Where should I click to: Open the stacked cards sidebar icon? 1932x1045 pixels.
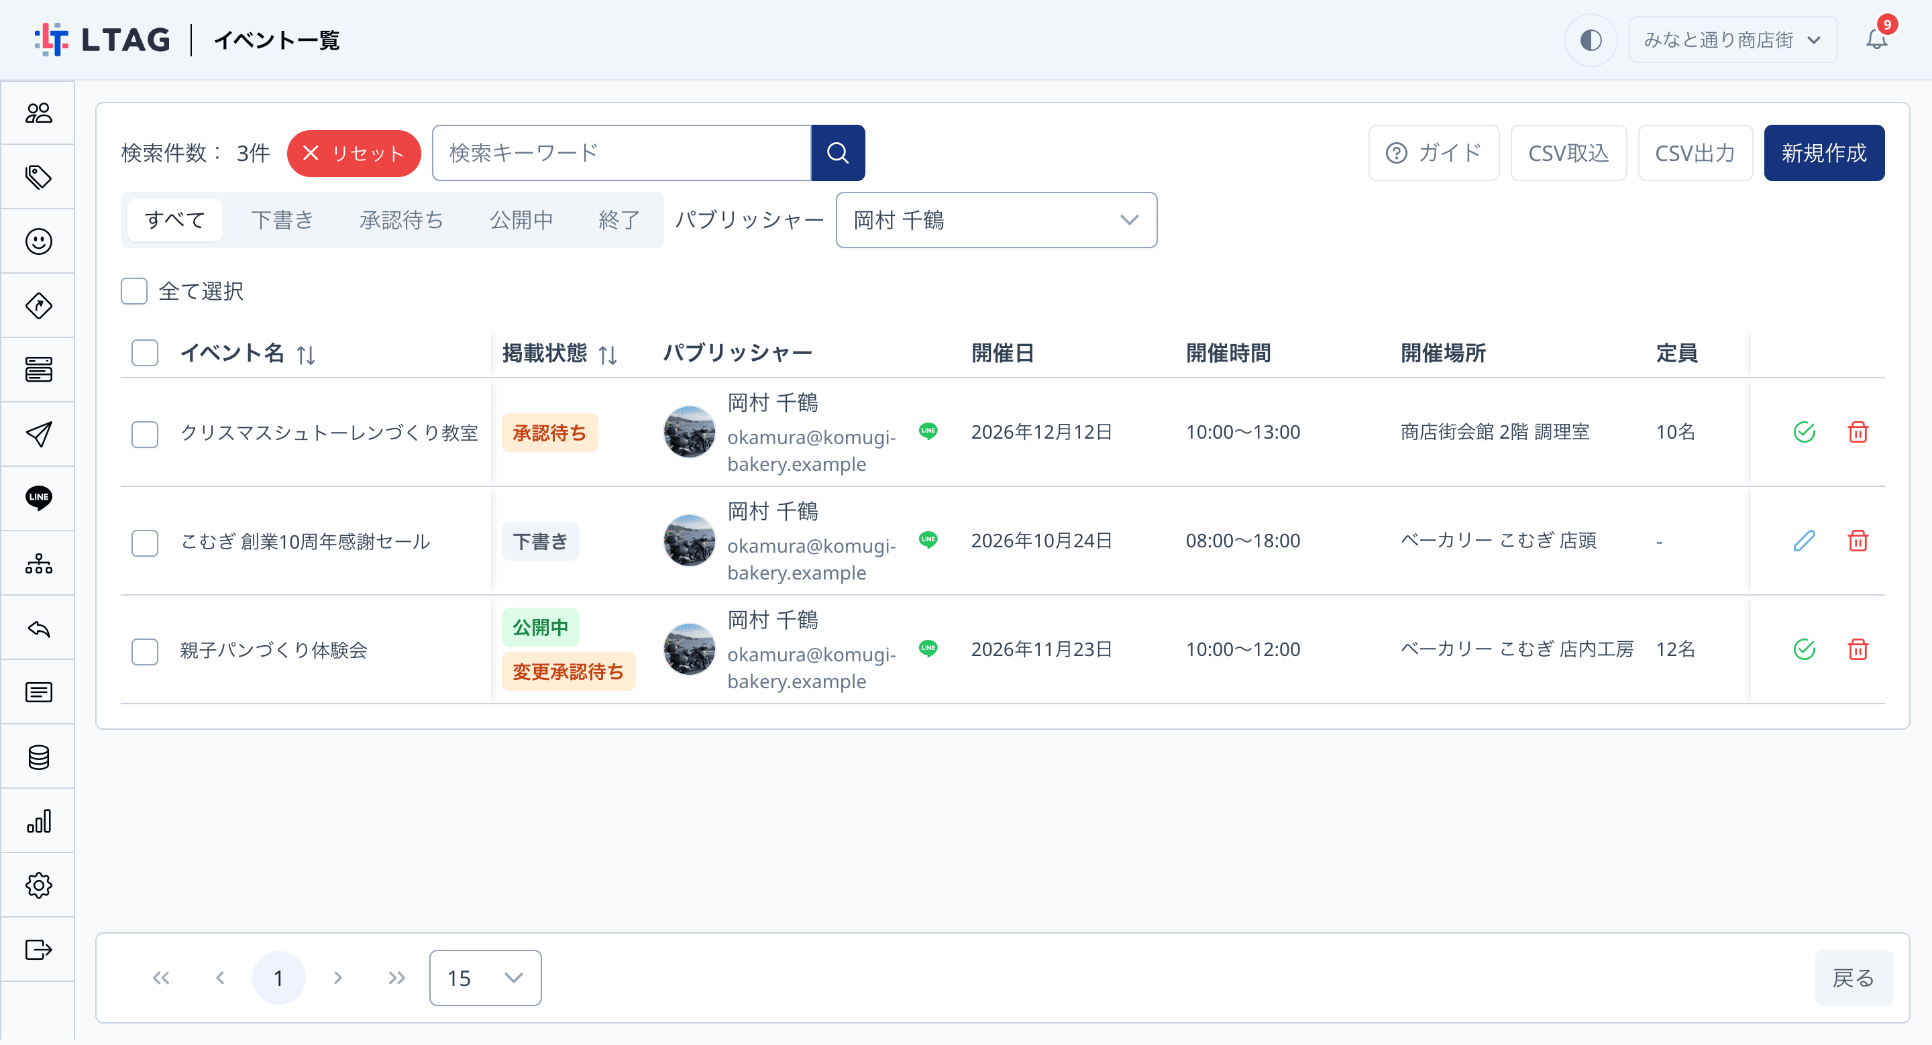point(38,370)
